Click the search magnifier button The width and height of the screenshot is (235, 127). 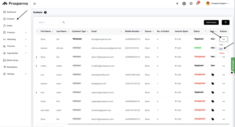tap(64, 22)
